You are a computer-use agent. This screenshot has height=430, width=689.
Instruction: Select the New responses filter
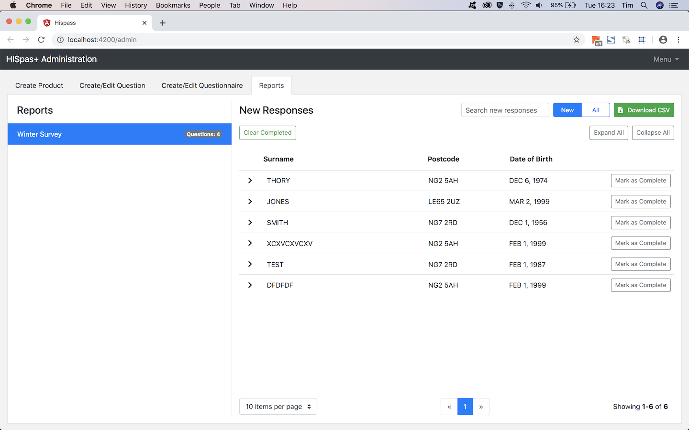coord(567,110)
